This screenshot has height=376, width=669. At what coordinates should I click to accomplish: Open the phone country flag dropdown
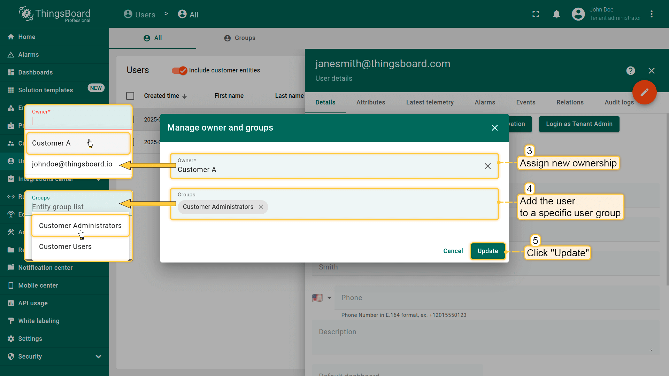tap(322, 298)
